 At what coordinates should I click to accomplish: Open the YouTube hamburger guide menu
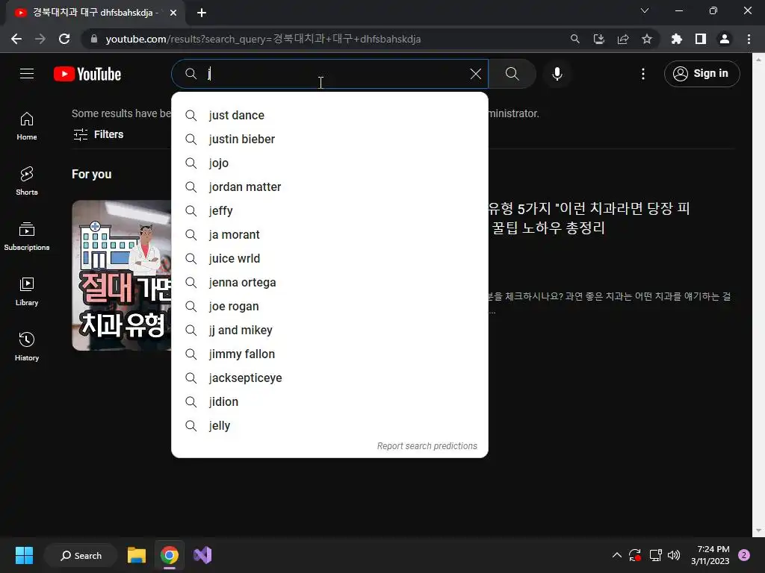(x=27, y=74)
